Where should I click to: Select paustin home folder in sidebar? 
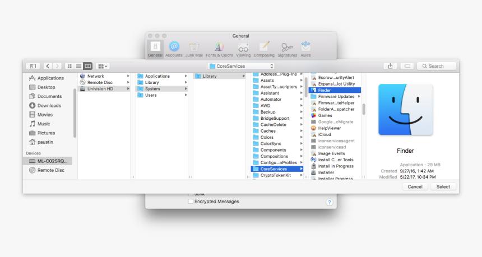48,142
